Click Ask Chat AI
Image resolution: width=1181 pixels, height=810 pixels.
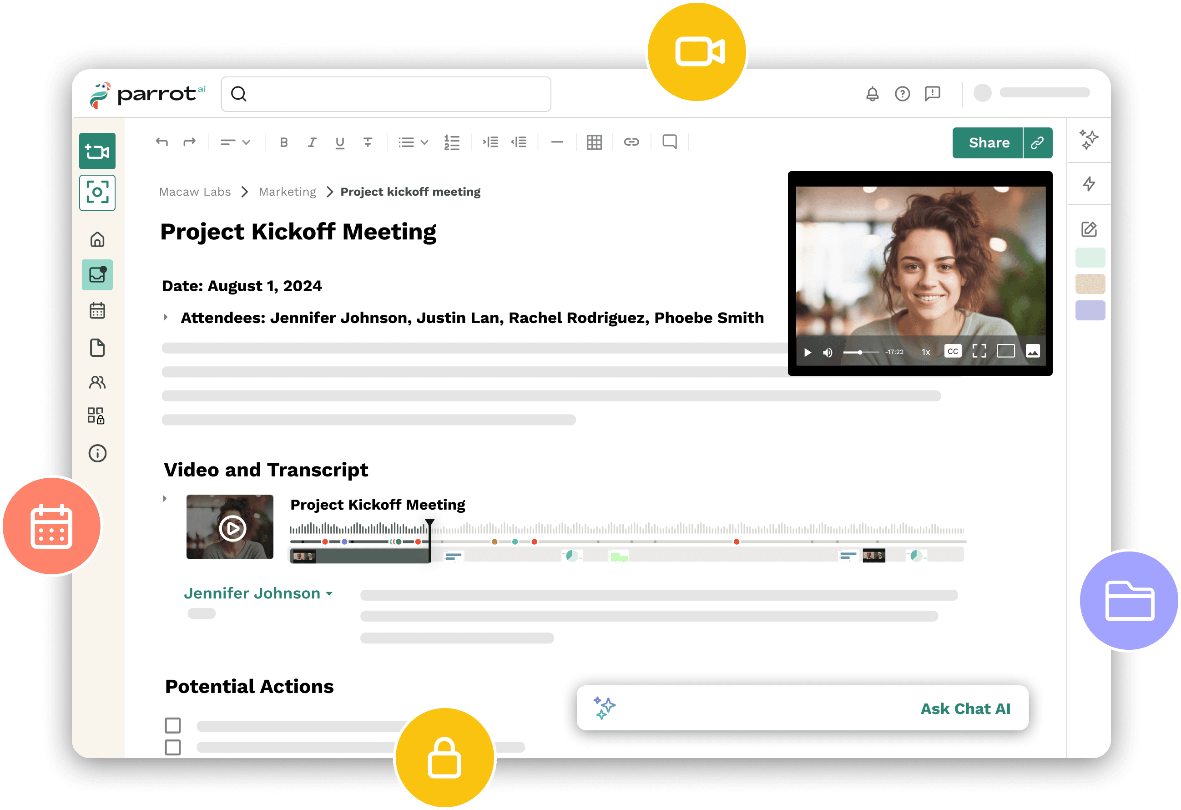(x=964, y=709)
